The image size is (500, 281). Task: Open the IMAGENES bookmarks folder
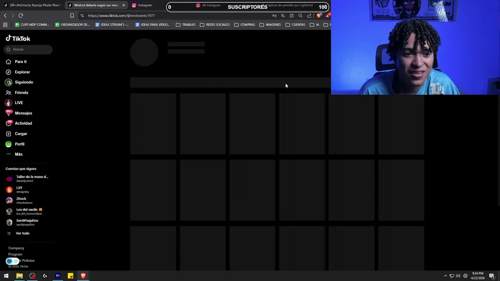270,25
